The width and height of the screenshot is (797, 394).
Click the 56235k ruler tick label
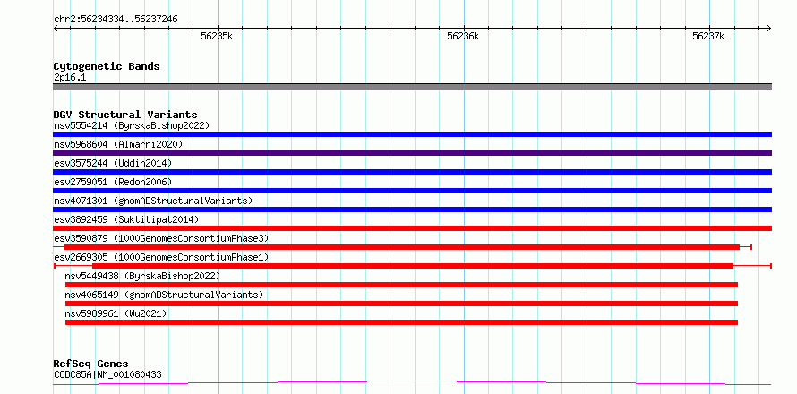[217, 36]
